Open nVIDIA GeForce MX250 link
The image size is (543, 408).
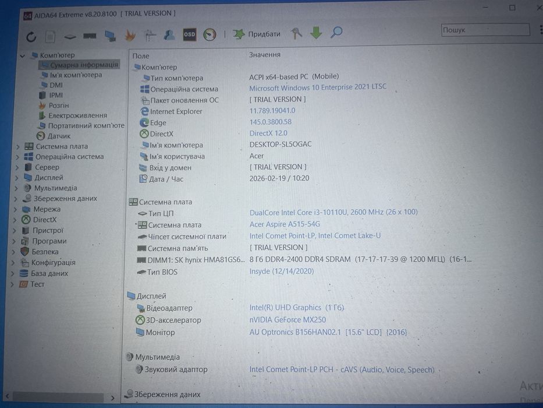point(288,319)
